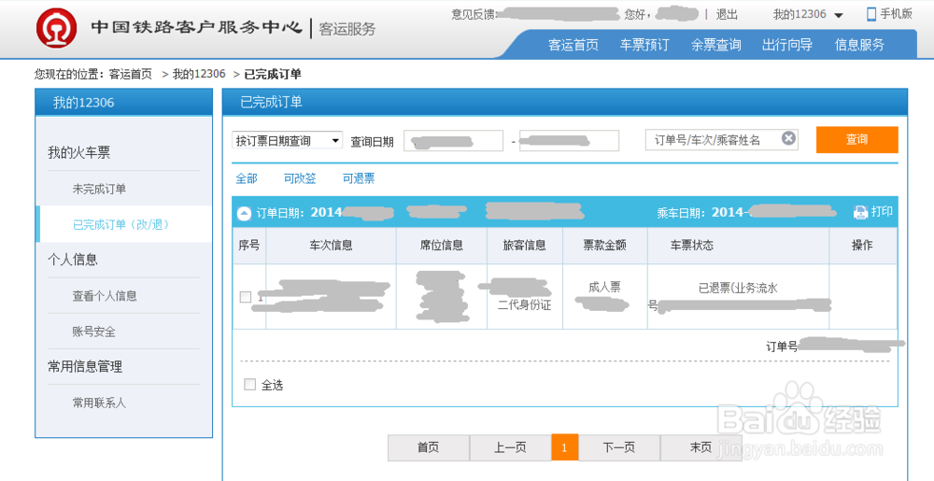
Task: Click the 手机版 link
Action: coord(897,14)
